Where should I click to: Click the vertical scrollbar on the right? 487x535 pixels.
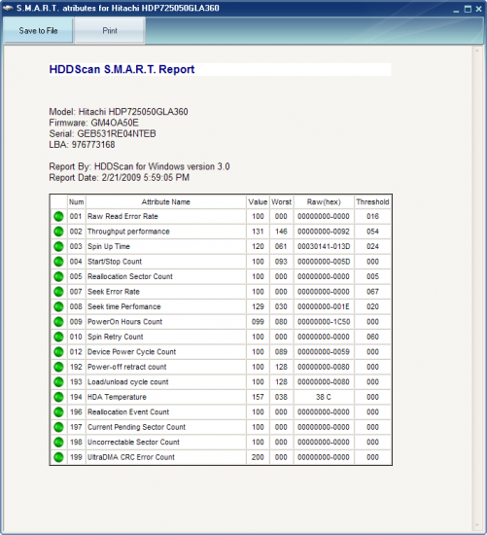click(476, 289)
